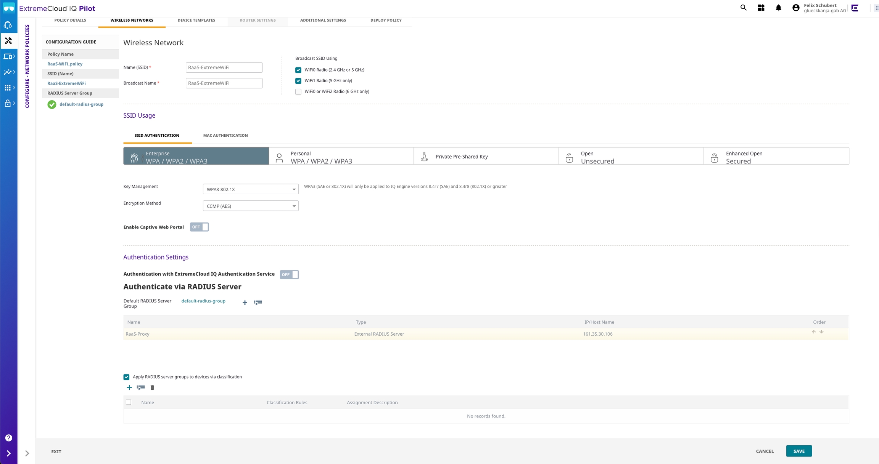Open the apps grid icon in the header
The image size is (879, 464).
point(761,8)
